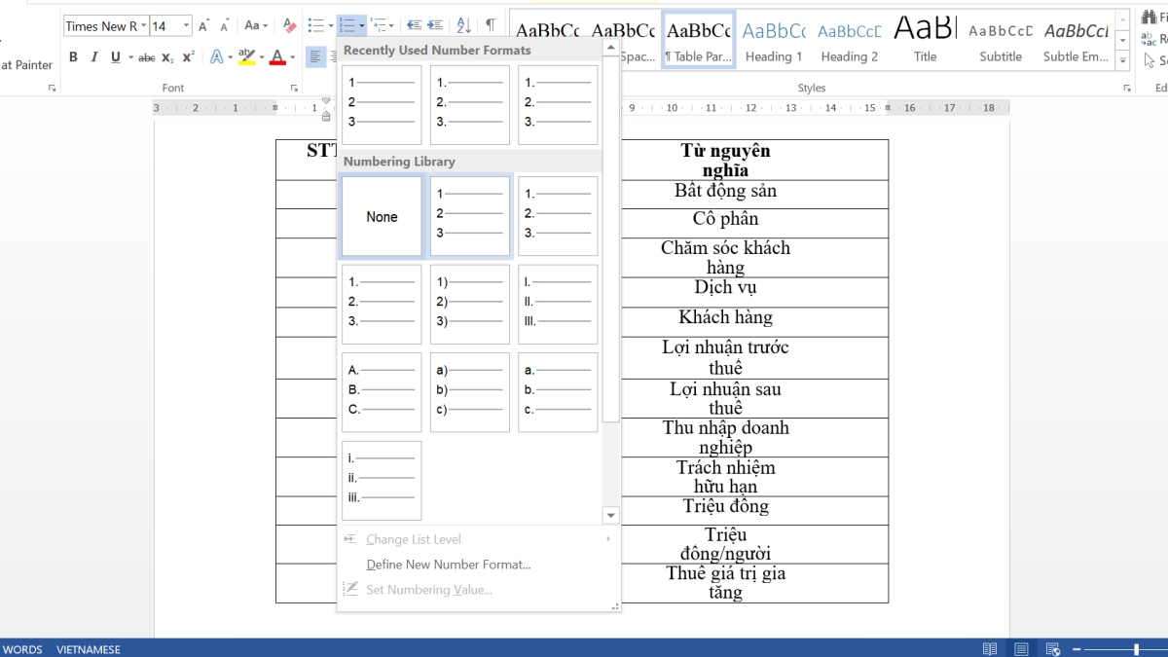Switch to Read Mode in the status bar
Image resolution: width=1168 pixels, height=657 pixels.
[x=990, y=648]
